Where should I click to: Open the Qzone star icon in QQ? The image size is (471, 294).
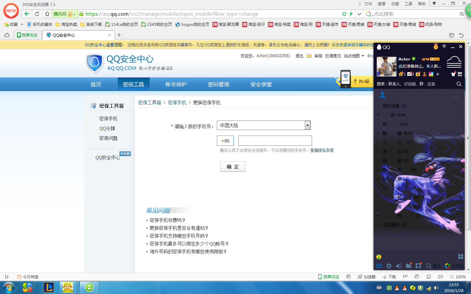(x=401, y=74)
